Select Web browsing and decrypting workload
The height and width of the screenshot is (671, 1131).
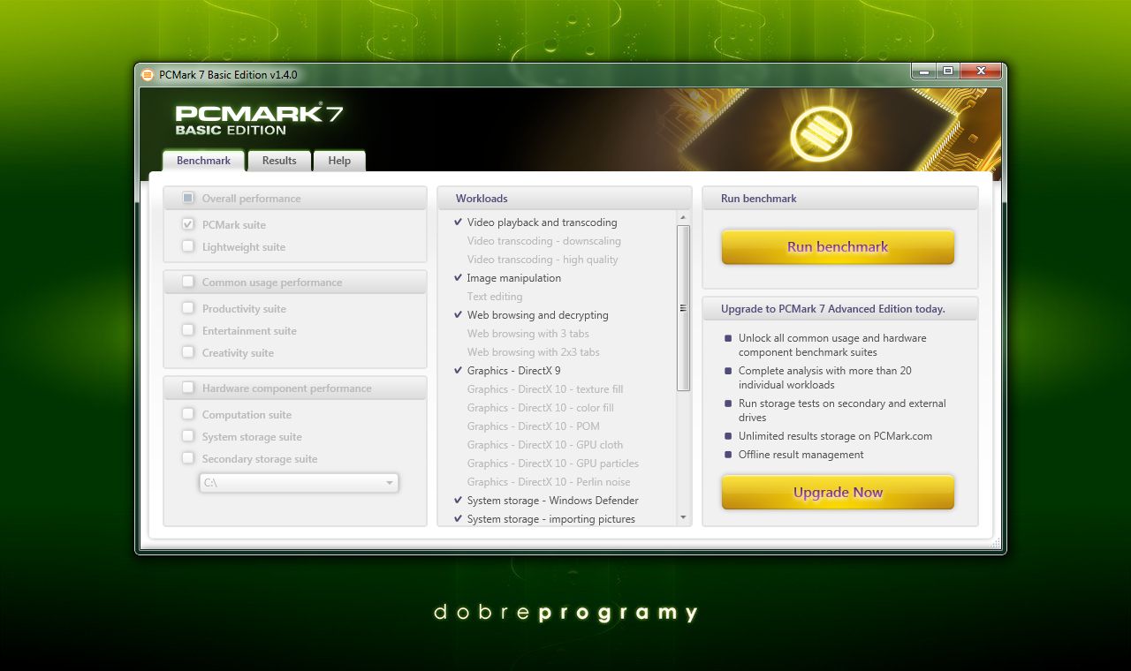point(537,315)
